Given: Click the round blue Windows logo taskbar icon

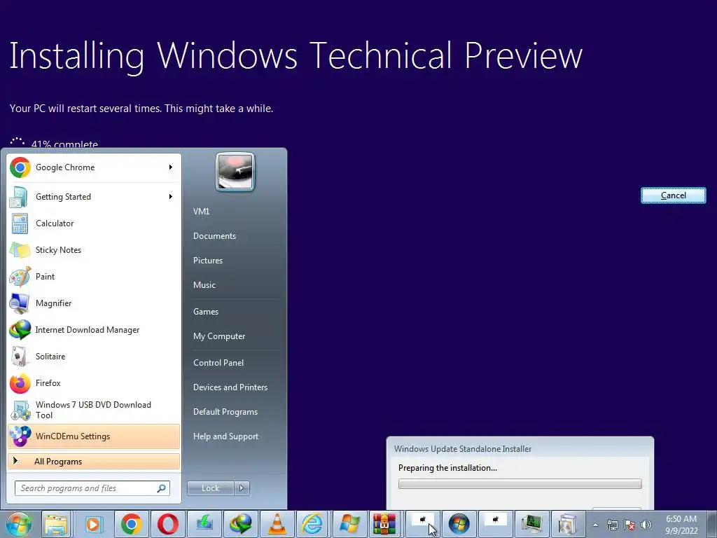Looking at the screenshot, I should (459, 524).
